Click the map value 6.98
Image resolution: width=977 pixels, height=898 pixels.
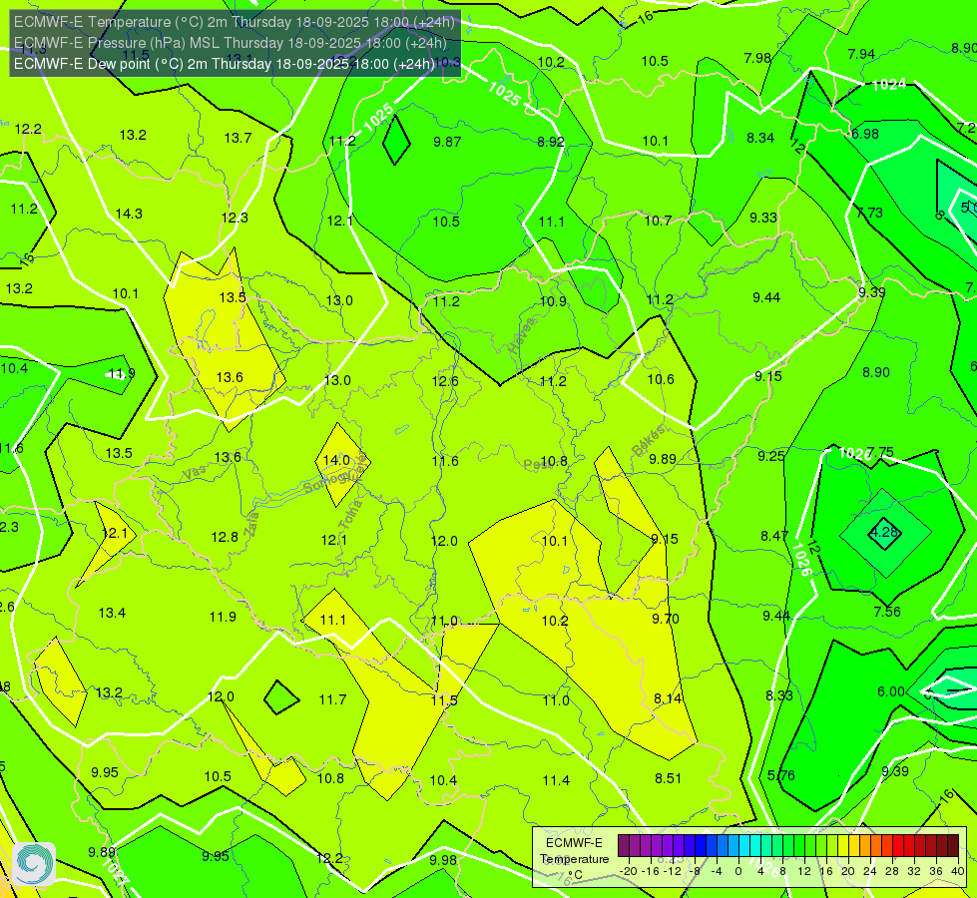pyautogui.click(x=865, y=134)
